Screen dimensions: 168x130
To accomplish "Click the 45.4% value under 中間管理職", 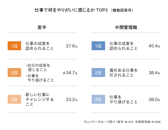I will [x=154, y=46].
